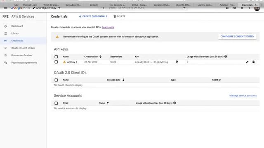Image resolution: width=264 pixels, height=148 pixels.
Task: Click CREATE CREDENTIALS button
Action: (93, 16)
